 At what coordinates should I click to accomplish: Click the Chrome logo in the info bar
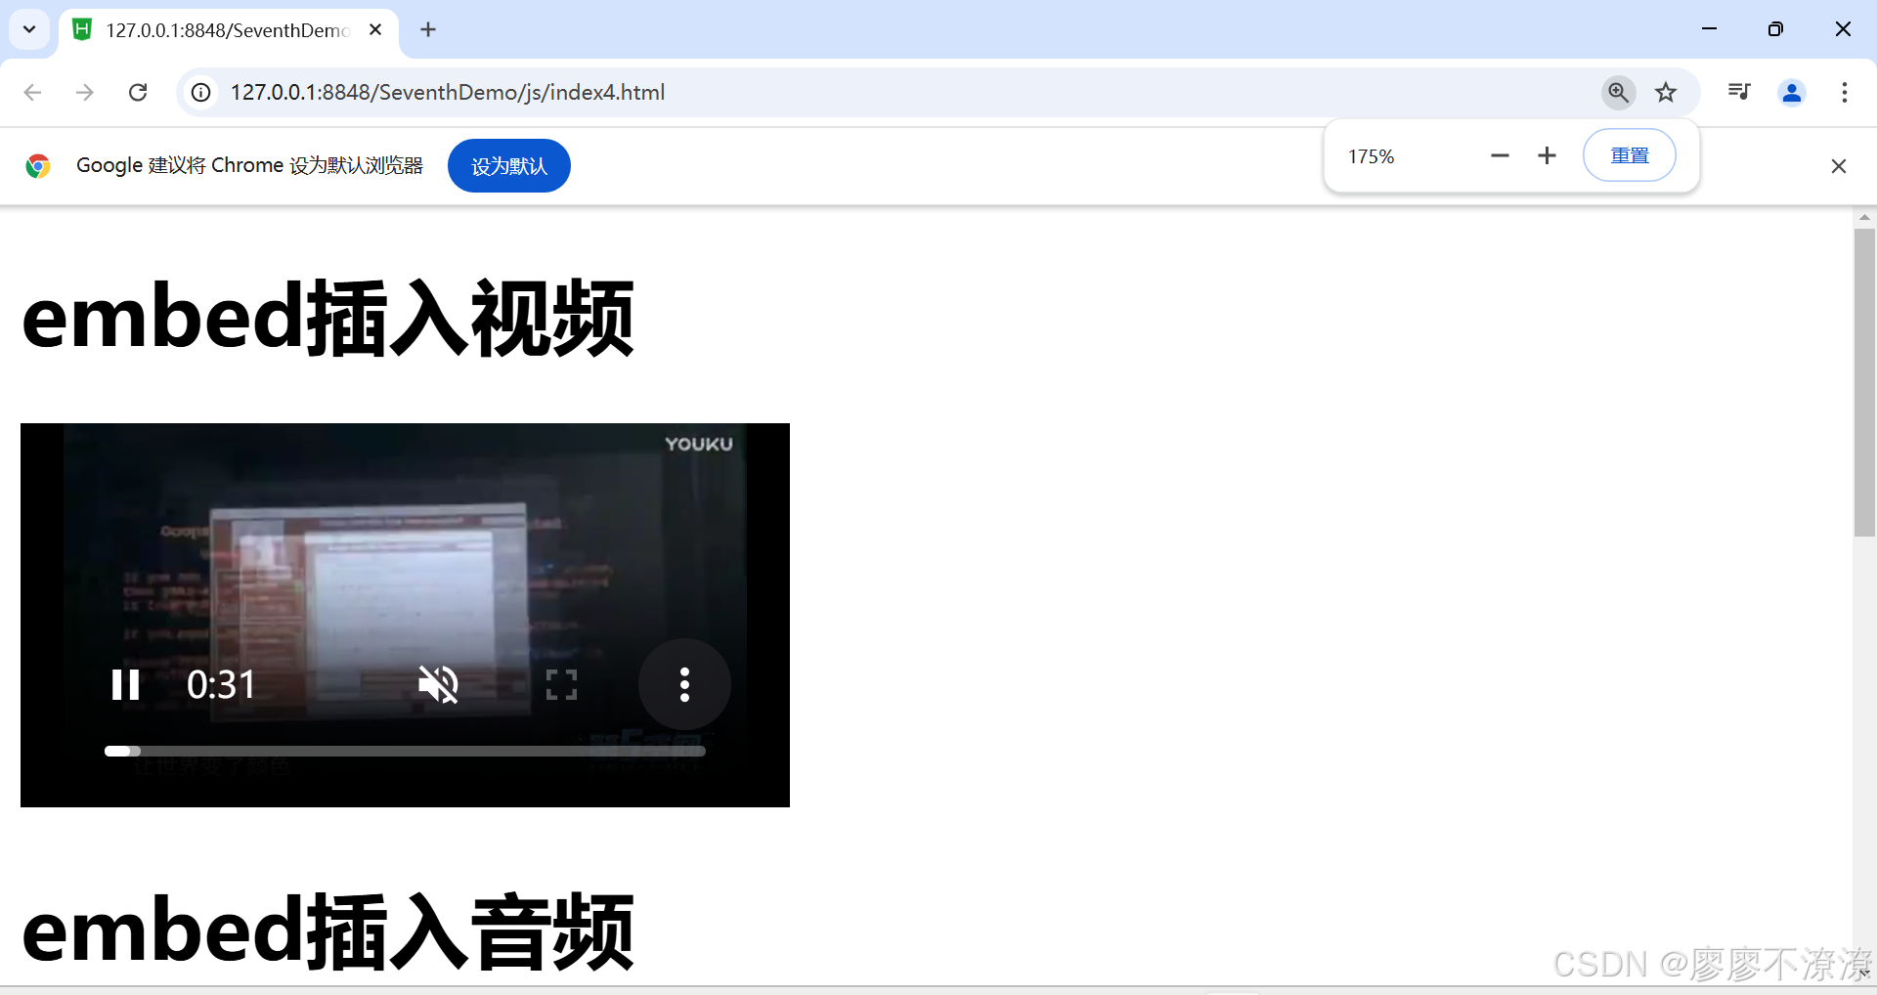38,166
